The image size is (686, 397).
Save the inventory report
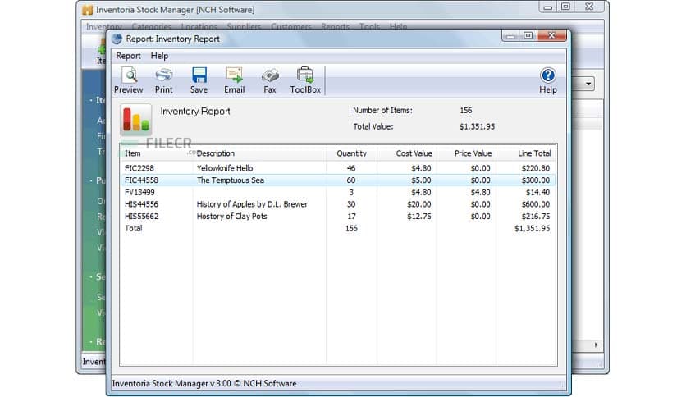(199, 80)
